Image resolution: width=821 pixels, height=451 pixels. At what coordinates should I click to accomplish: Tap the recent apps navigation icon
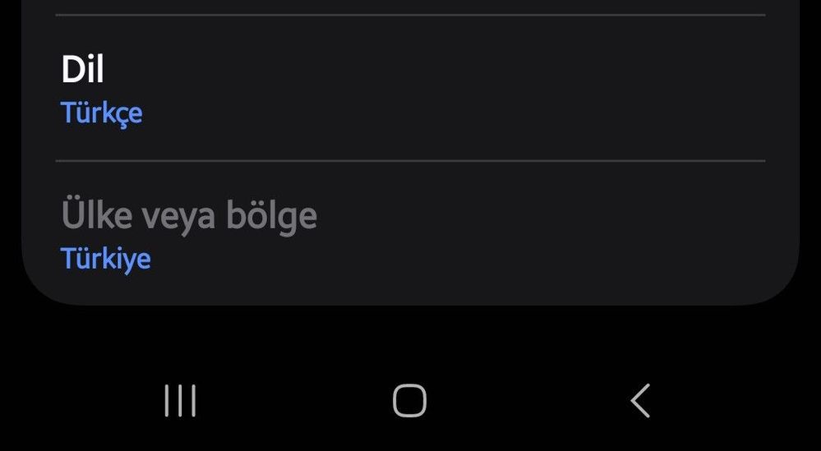pyautogui.click(x=180, y=401)
